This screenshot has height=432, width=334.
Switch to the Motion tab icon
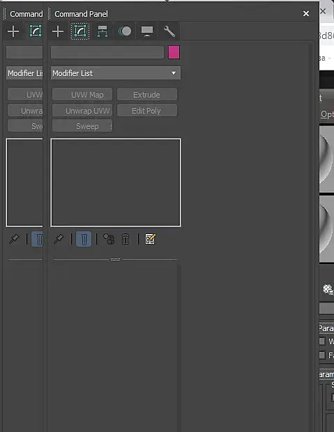click(x=125, y=31)
